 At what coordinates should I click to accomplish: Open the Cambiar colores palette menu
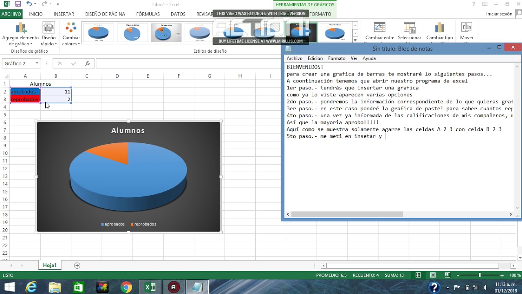coord(71,34)
